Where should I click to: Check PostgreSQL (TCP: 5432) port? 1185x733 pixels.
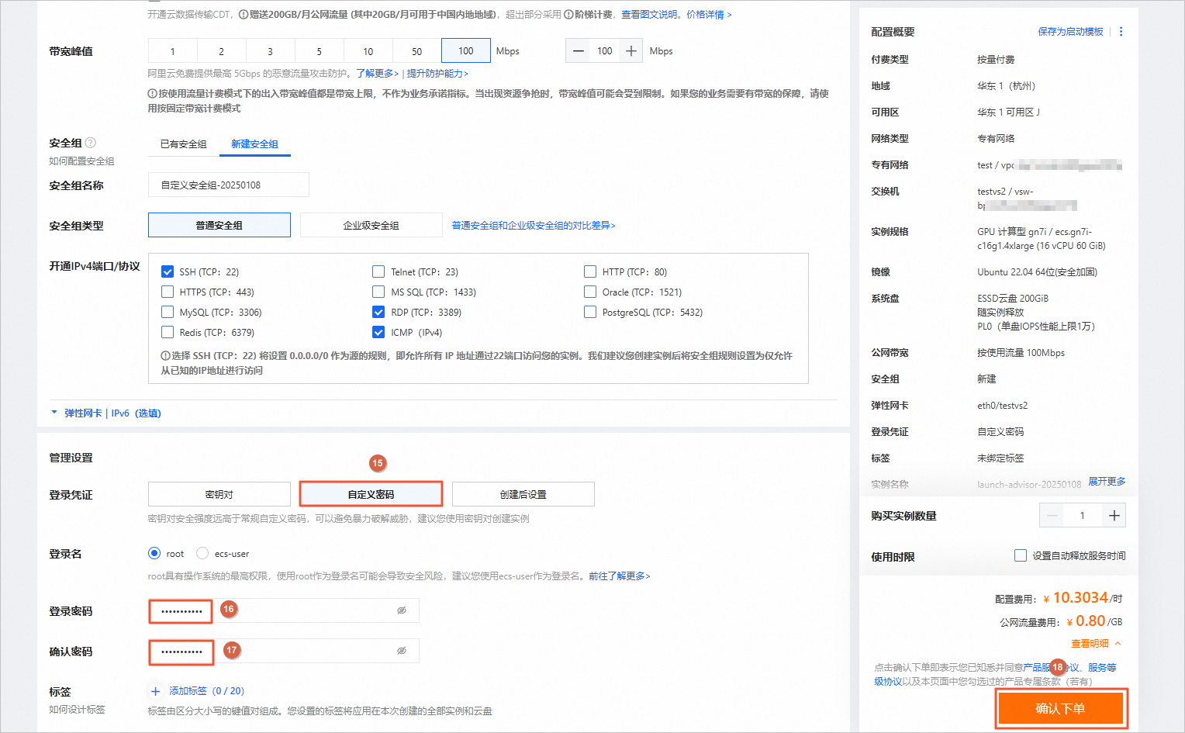(x=590, y=312)
